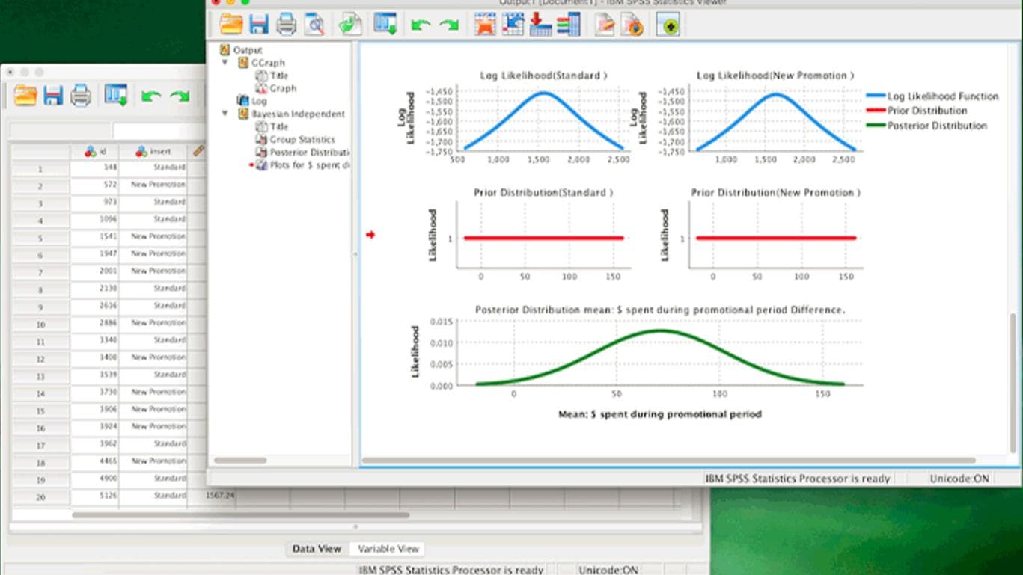The height and width of the screenshot is (575, 1023).
Task: Undo last action in the Viewer window
Action: point(421,25)
